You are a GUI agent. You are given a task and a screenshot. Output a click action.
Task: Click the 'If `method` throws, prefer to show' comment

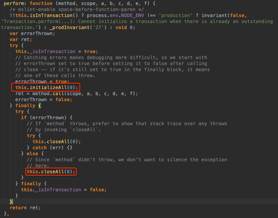(127, 124)
